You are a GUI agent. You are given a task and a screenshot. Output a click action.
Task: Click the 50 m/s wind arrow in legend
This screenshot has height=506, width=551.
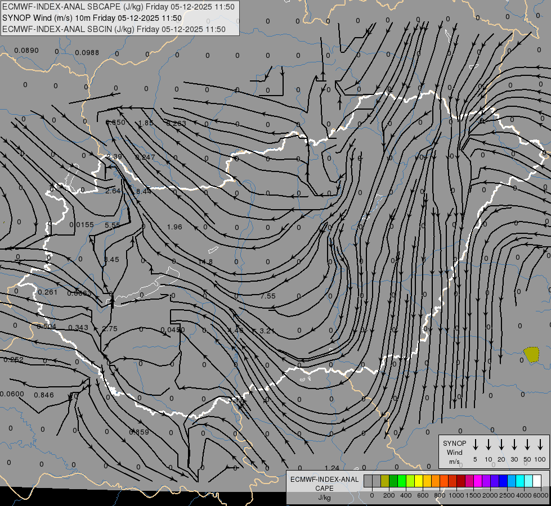[x=527, y=445]
